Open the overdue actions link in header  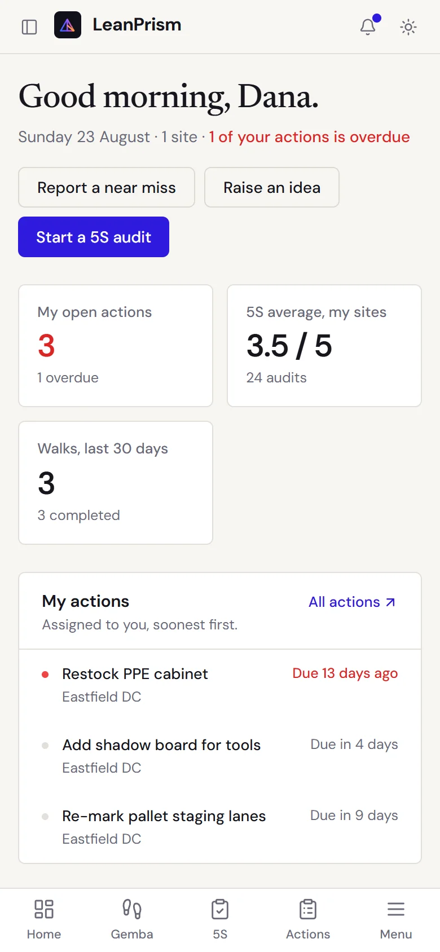point(309,137)
